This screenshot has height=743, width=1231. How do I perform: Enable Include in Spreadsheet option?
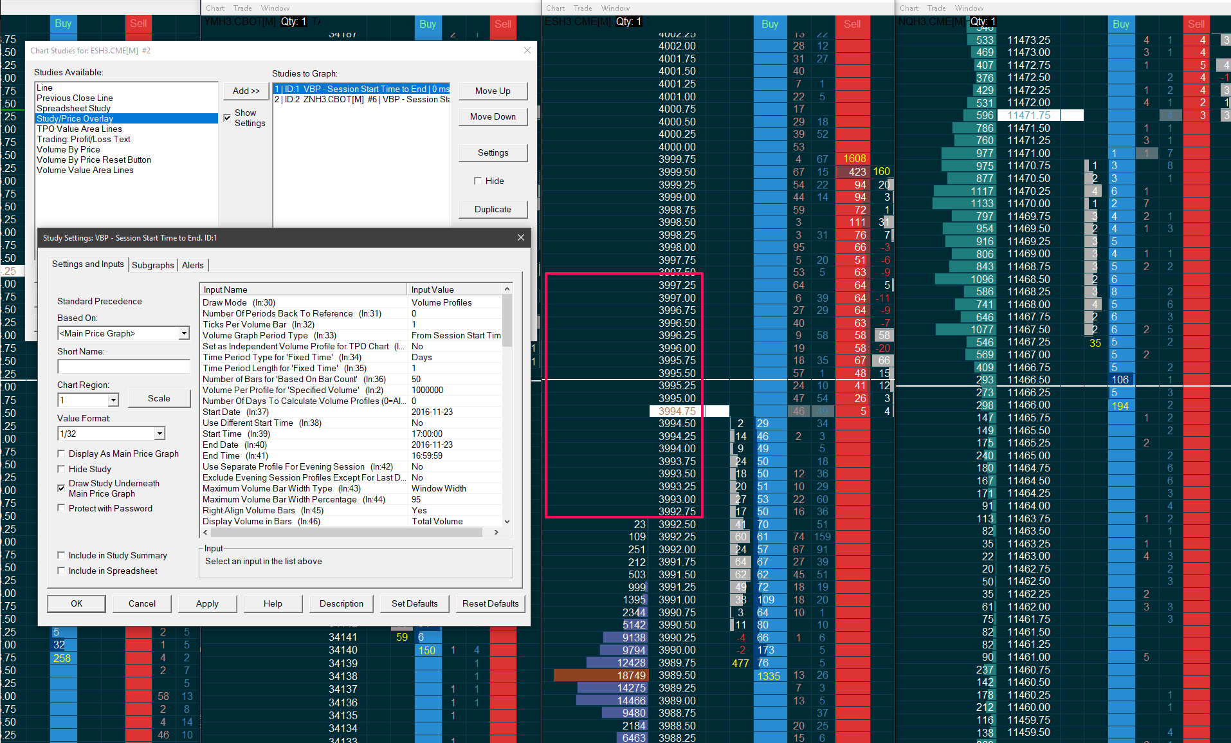coord(62,571)
